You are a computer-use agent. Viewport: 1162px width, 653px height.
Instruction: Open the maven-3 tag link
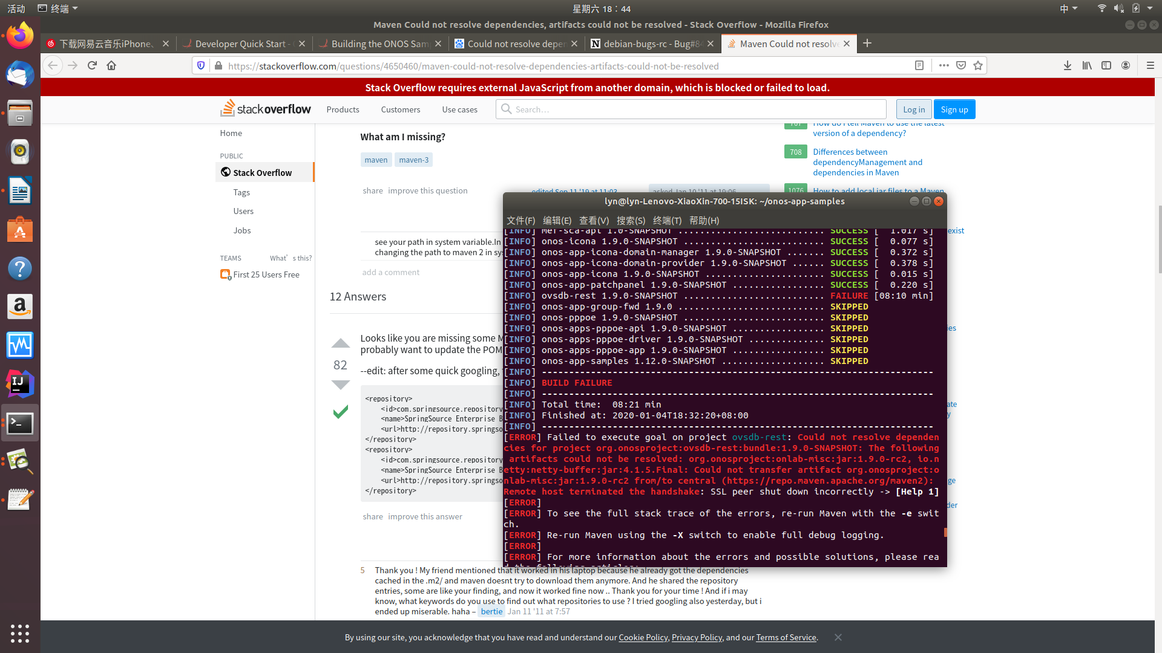414,160
